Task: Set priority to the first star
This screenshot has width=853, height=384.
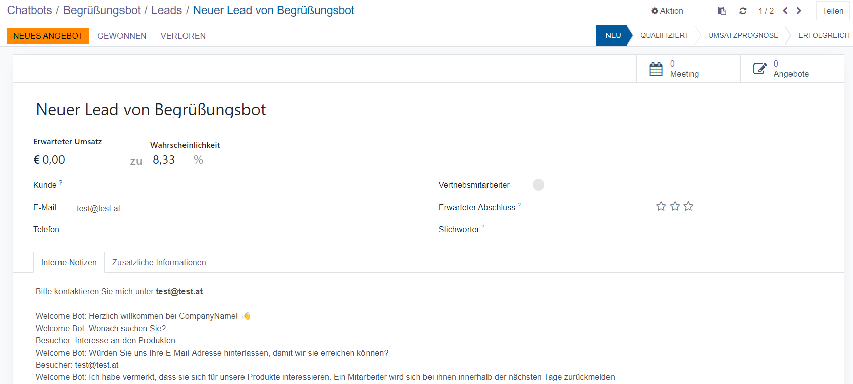Action: point(661,206)
